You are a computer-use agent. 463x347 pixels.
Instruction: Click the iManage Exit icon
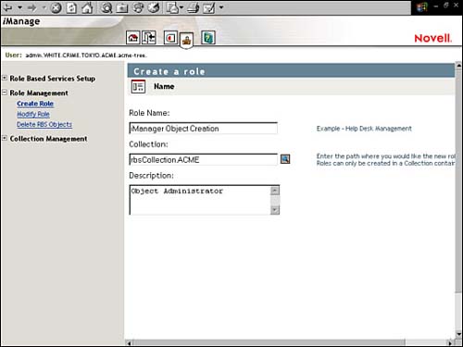(x=149, y=38)
